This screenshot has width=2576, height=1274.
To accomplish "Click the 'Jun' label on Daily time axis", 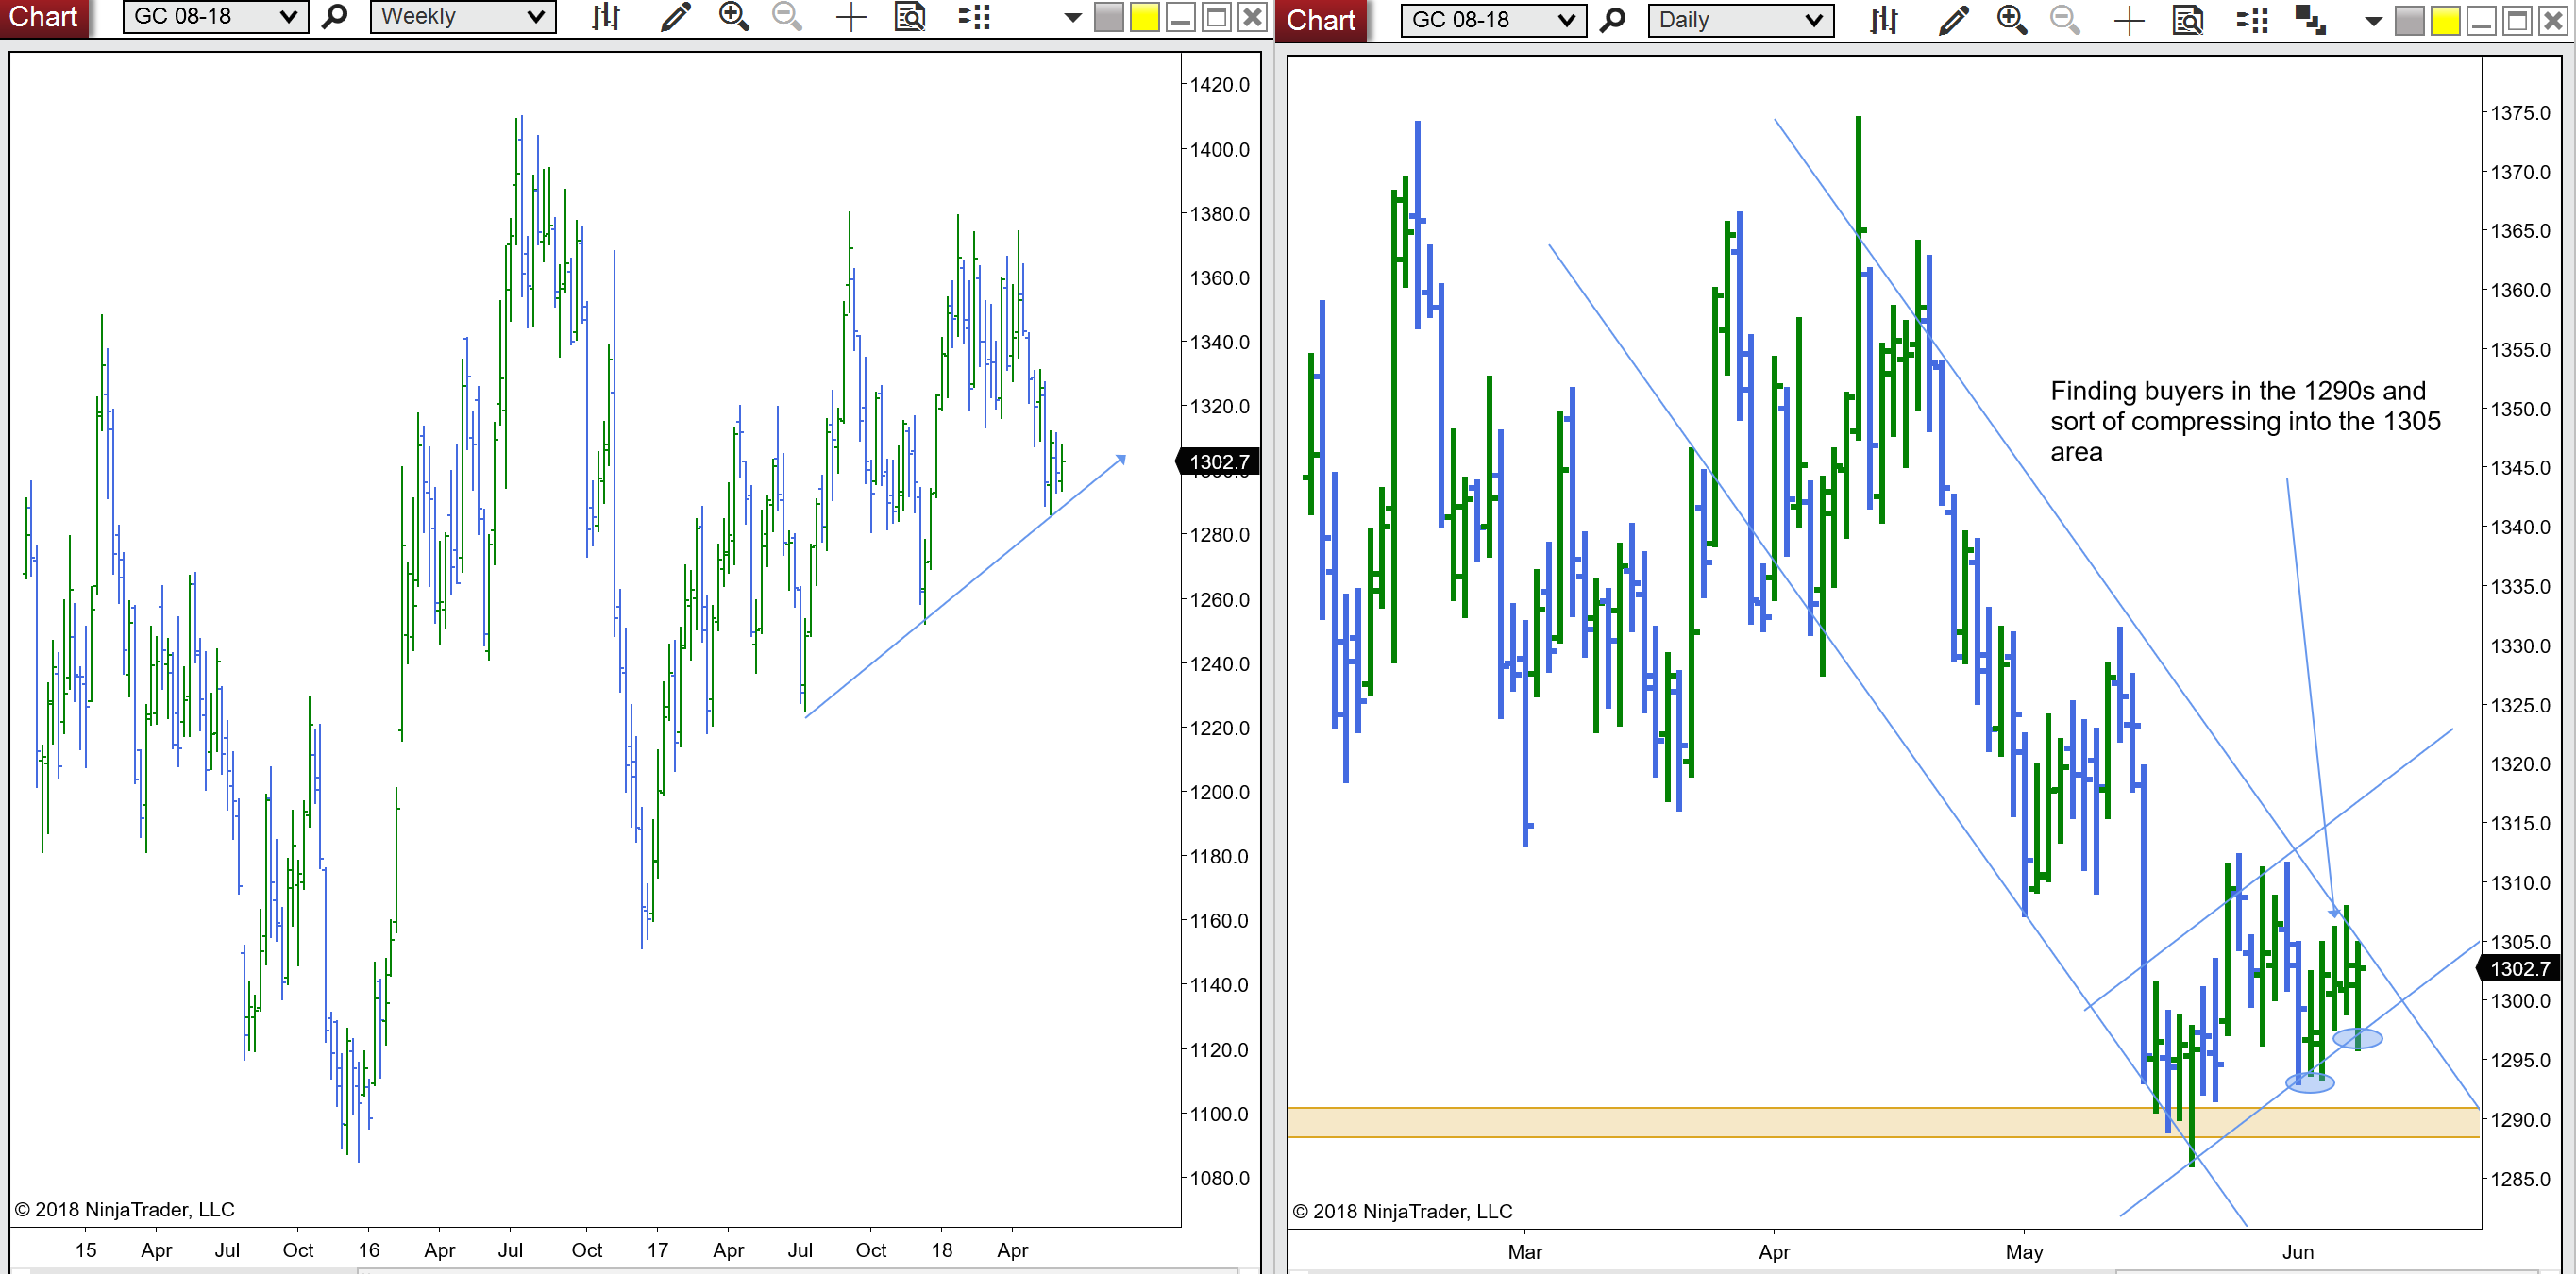I will coord(2298,1252).
